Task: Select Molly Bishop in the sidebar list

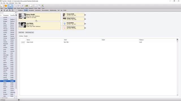Action: click(x=8, y=23)
